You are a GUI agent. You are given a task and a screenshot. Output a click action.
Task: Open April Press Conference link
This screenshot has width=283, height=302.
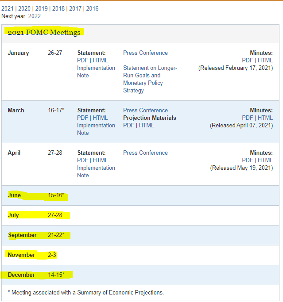[145, 153]
